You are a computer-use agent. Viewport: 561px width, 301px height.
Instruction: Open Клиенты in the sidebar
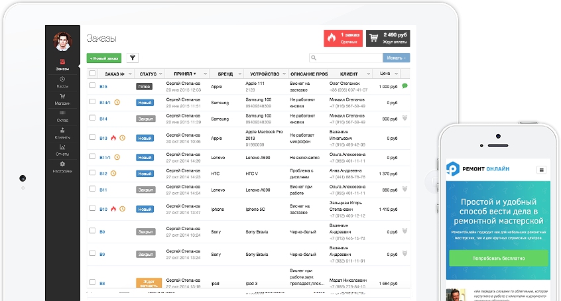(62, 133)
